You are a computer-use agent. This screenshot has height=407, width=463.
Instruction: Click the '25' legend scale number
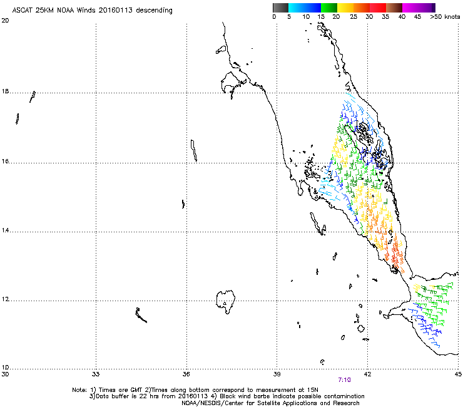[x=354, y=17]
